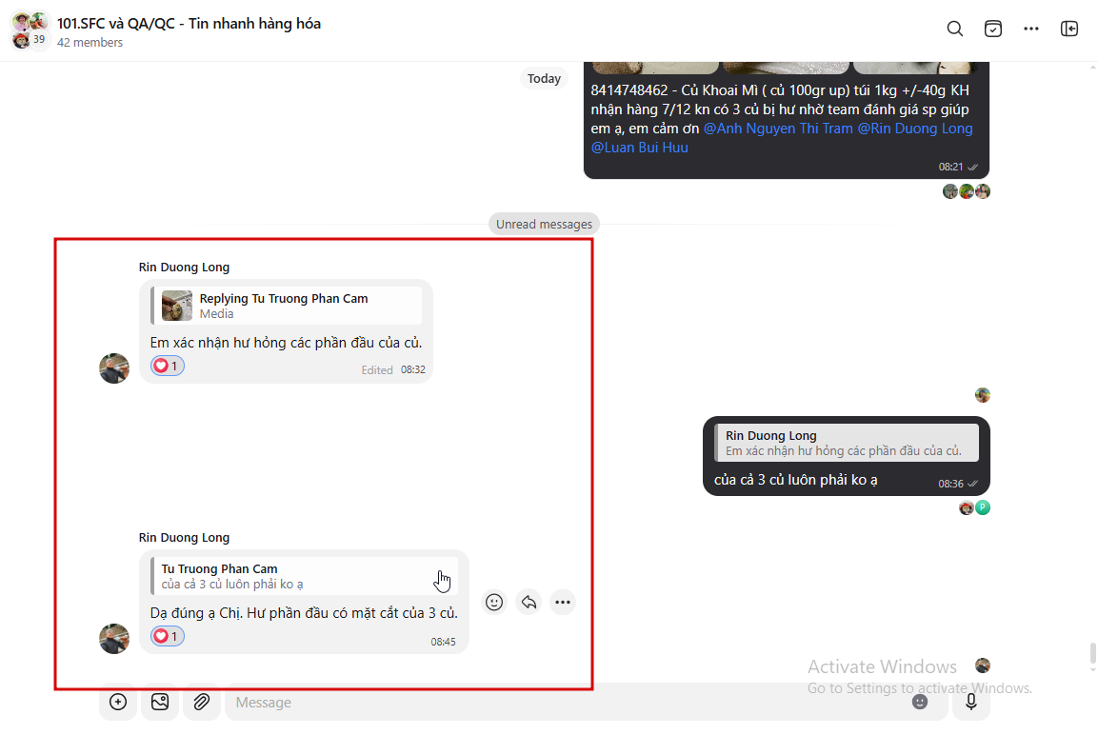View the seen-by avatars under the 08:36 message
Screen dimensions: 1098x735
(x=975, y=508)
